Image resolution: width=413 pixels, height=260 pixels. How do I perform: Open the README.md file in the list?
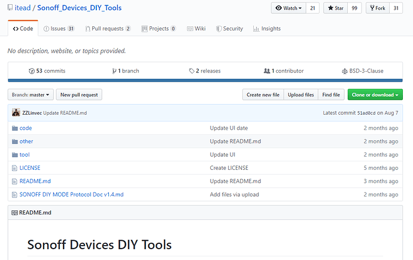click(35, 181)
